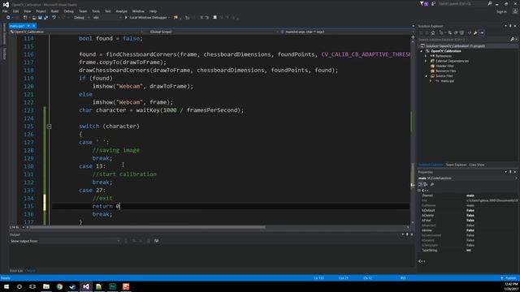
Task: Expand the External Dependencies node
Action: [x=426, y=61]
